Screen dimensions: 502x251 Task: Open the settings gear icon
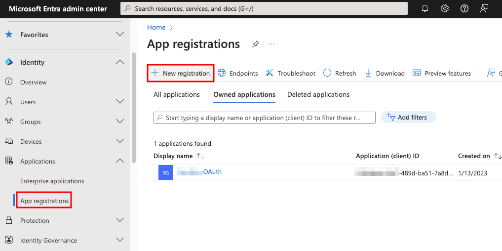444,9
